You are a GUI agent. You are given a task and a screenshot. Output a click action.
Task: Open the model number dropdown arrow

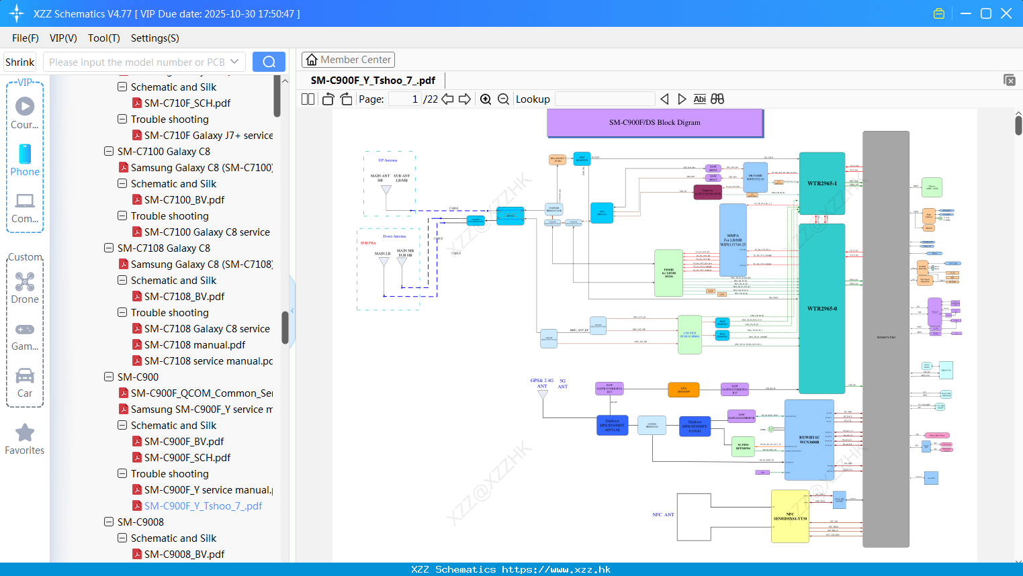pyautogui.click(x=234, y=62)
